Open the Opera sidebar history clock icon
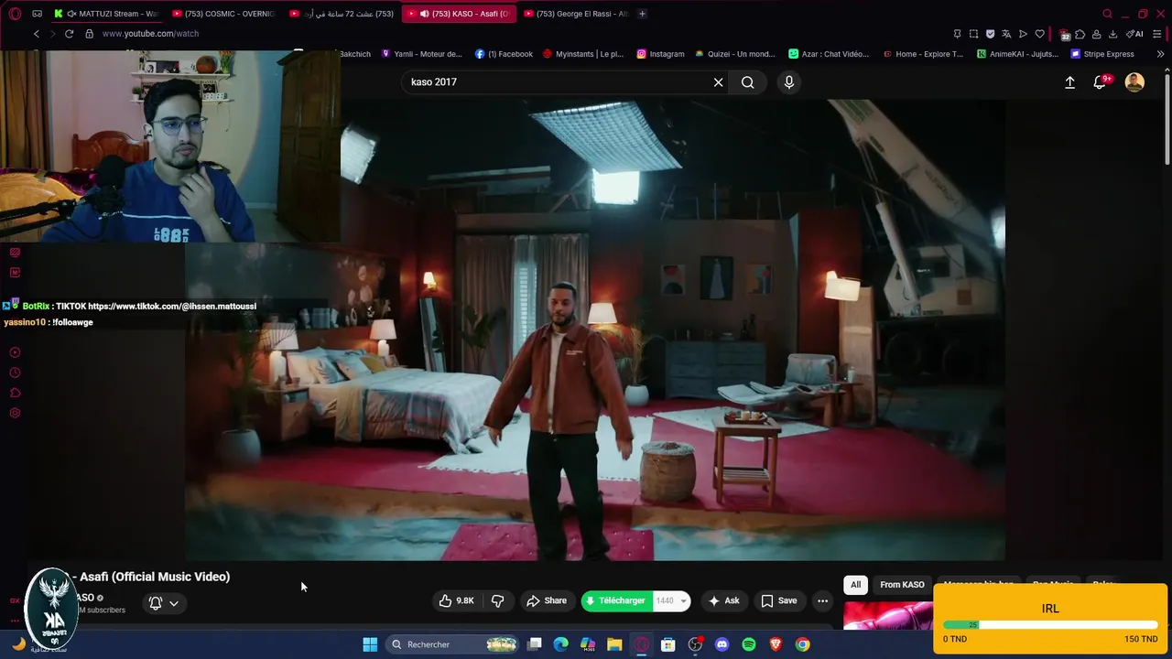Image resolution: width=1172 pixels, height=659 pixels. (x=15, y=373)
